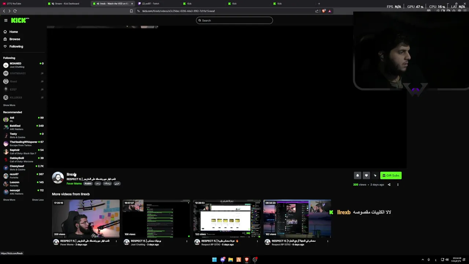
Task: Click Show Less under Recommended
Action: point(38,200)
